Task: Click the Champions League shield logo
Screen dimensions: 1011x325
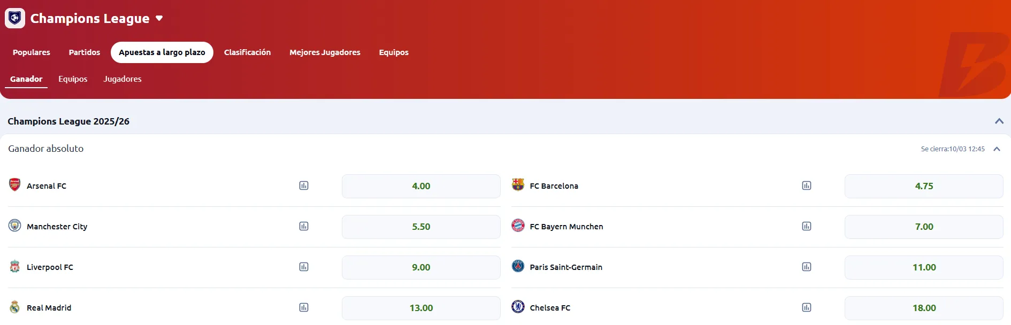Action: coord(15,18)
